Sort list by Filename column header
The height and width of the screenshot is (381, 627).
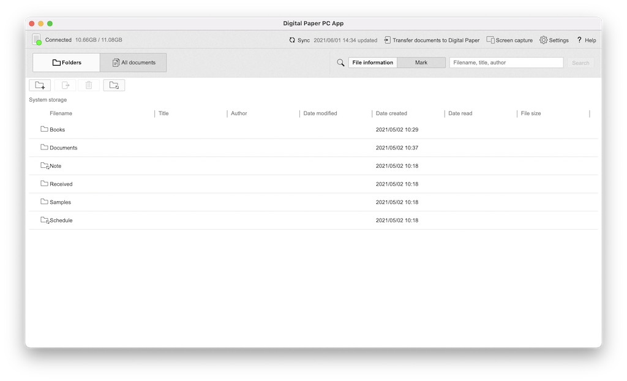[x=61, y=113]
